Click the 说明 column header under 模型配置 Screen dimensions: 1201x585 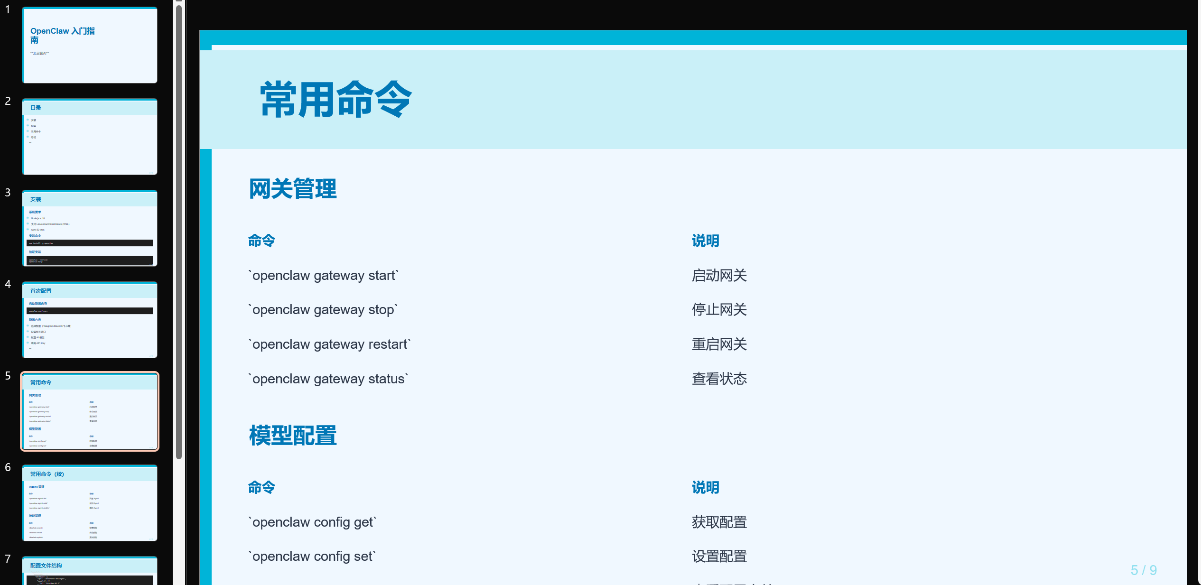pyautogui.click(x=705, y=488)
